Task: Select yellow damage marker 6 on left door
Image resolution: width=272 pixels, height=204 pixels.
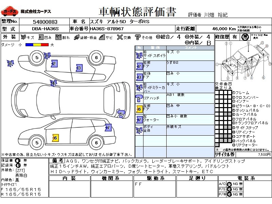Action: tap(55, 138)
